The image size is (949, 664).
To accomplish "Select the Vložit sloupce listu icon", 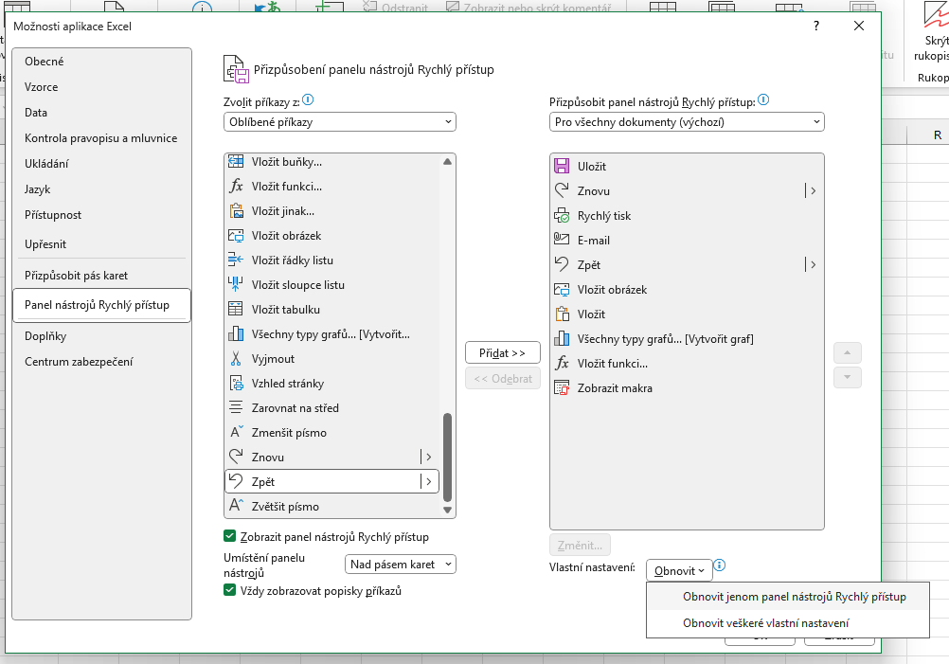I will 236,285.
